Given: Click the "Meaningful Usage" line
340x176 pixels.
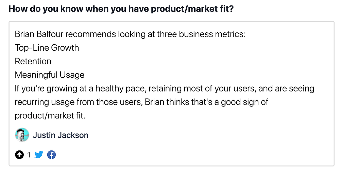Looking at the screenshot, I should [x=50, y=75].
